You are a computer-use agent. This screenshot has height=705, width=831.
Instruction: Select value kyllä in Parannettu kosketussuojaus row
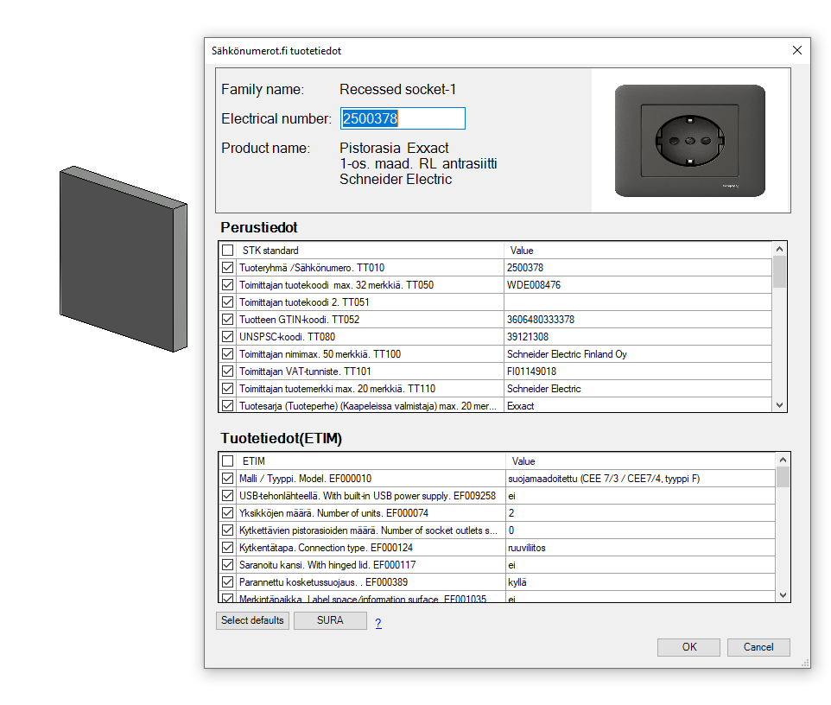(517, 582)
